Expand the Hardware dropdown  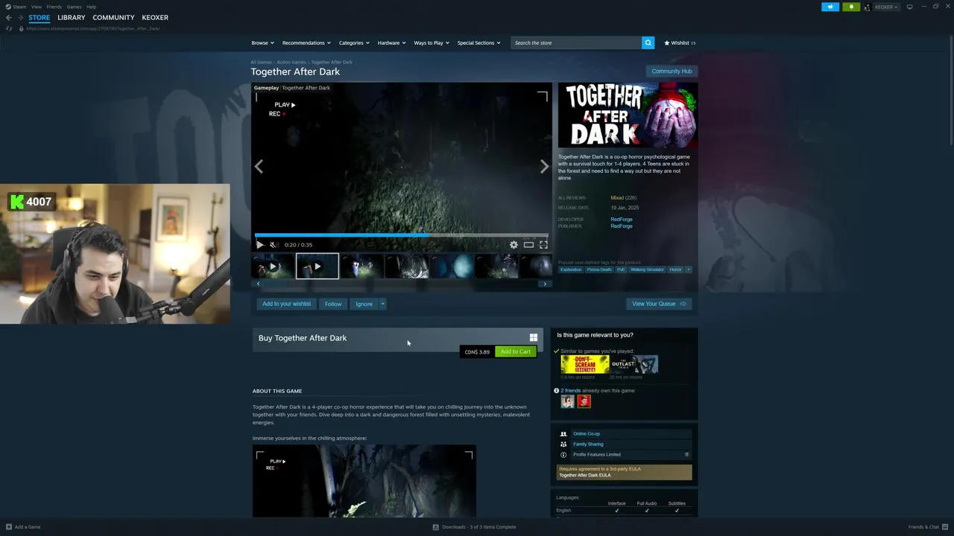(x=391, y=42)
